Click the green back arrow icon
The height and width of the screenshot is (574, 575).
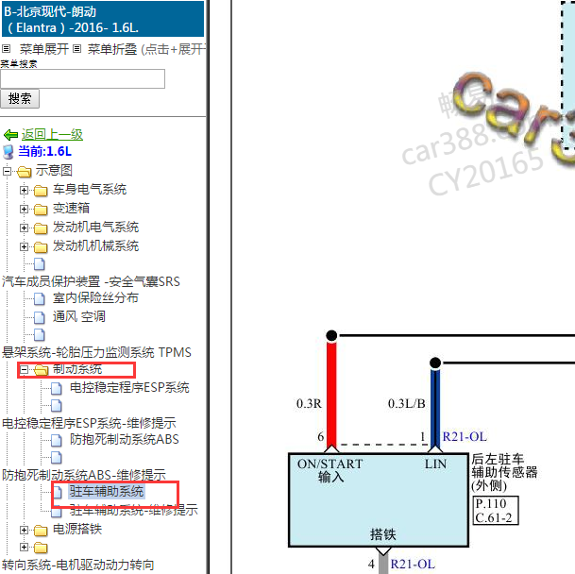point(10,135)
